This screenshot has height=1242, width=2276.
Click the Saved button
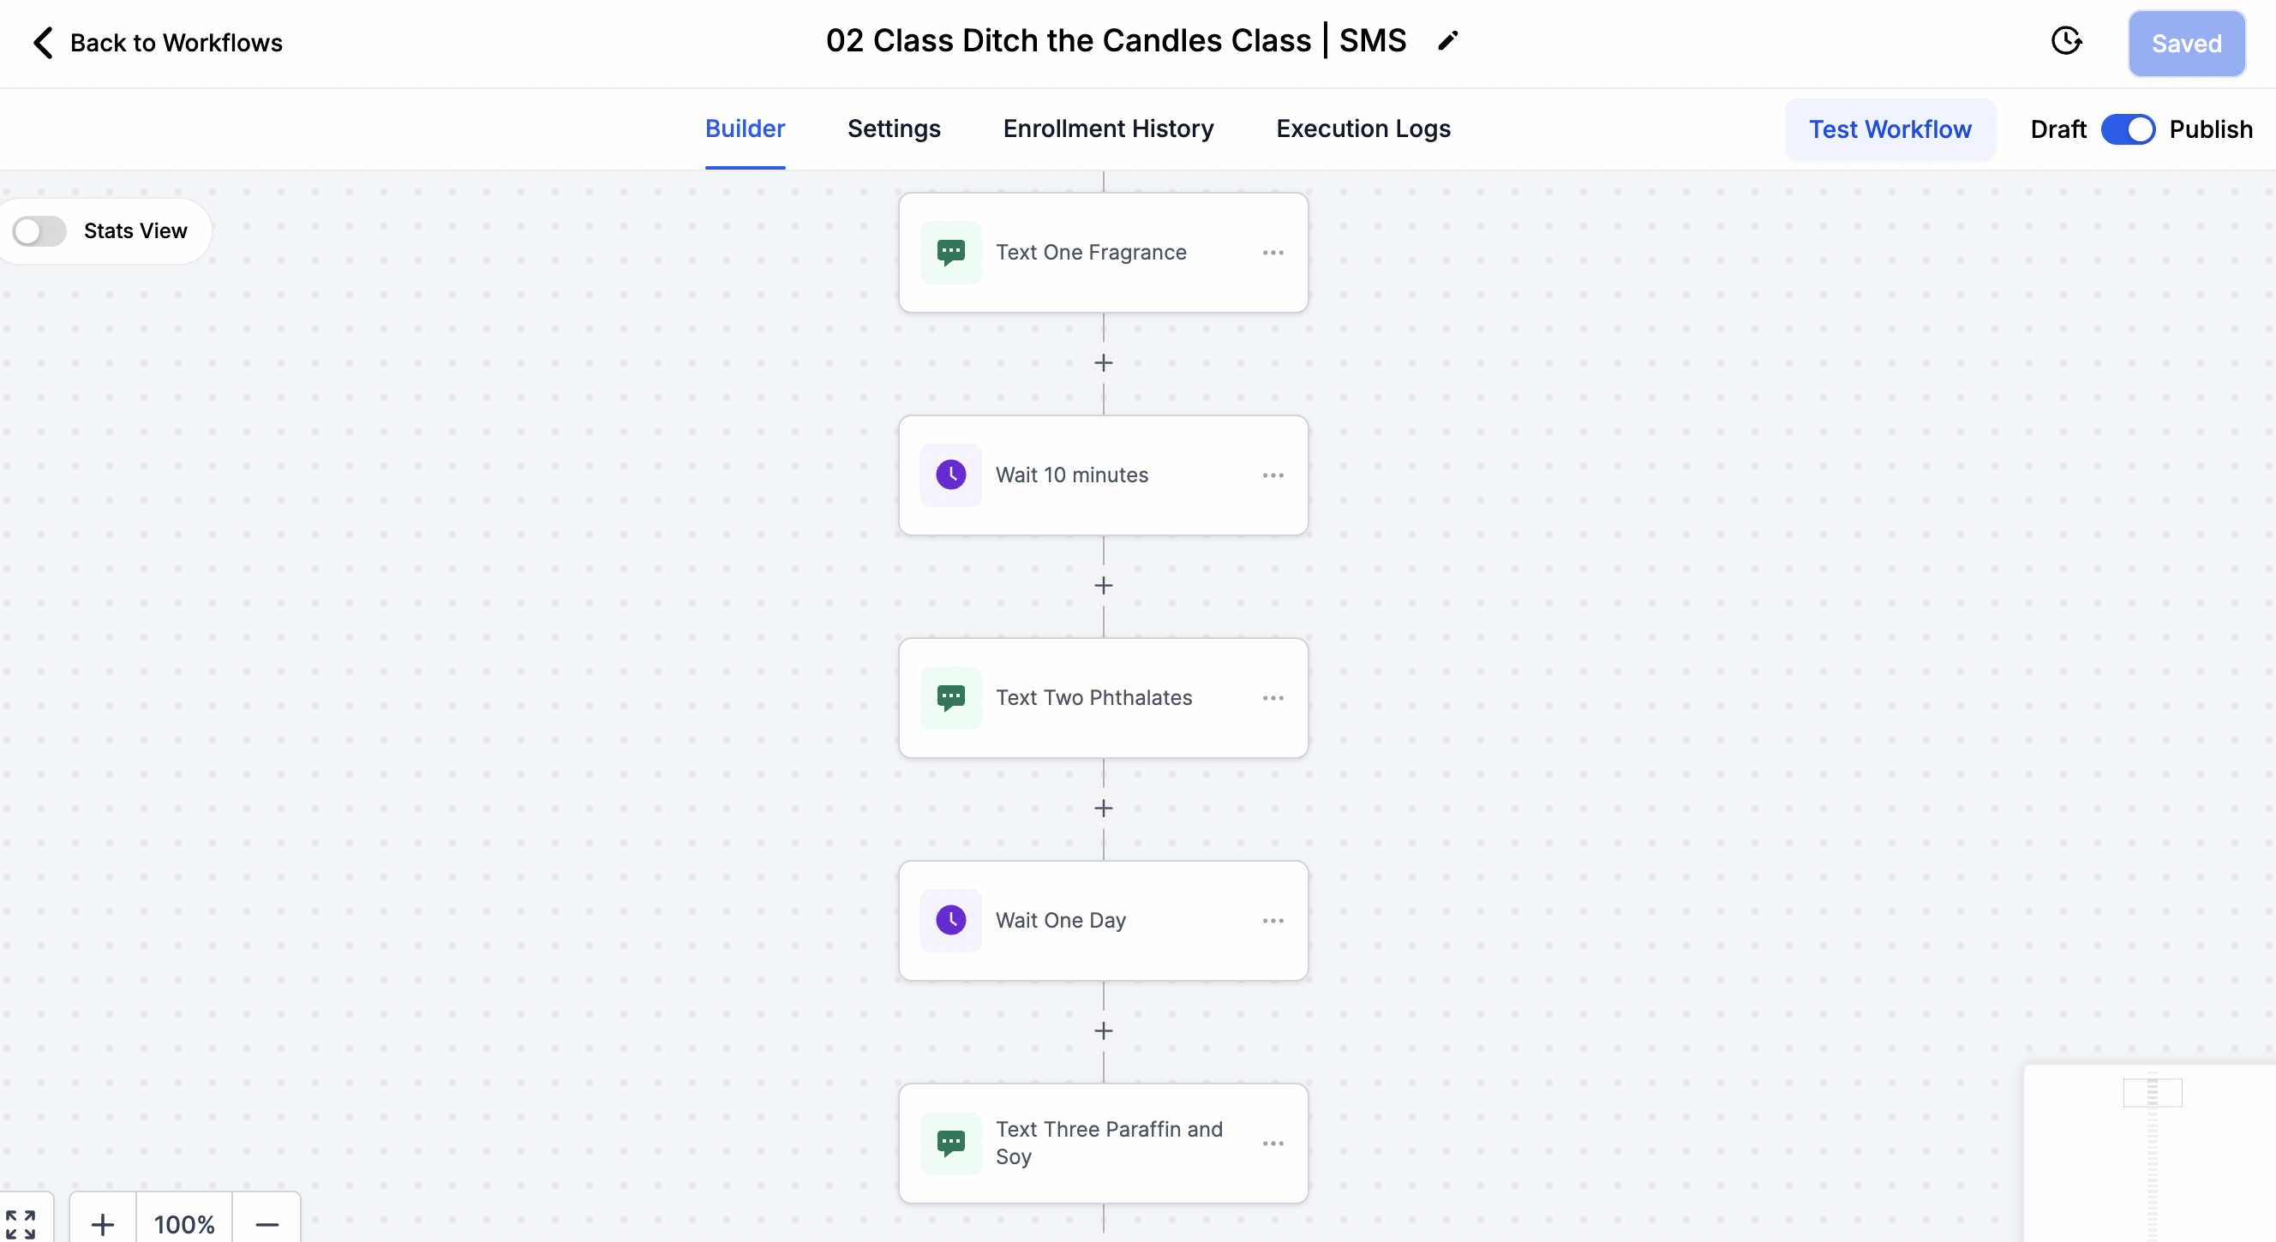(2186, 44)
